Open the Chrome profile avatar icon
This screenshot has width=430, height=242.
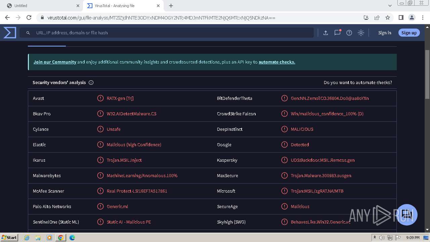click(412, 17)
